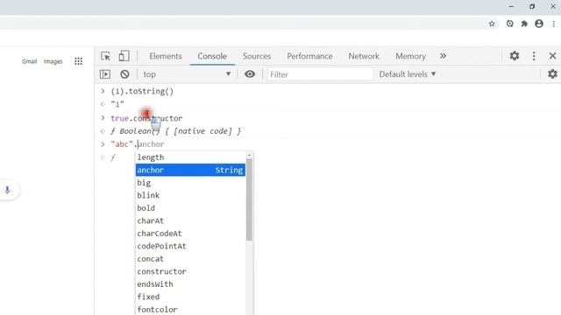Maximize the browser window
561x315 pixels.
(532, 6)
